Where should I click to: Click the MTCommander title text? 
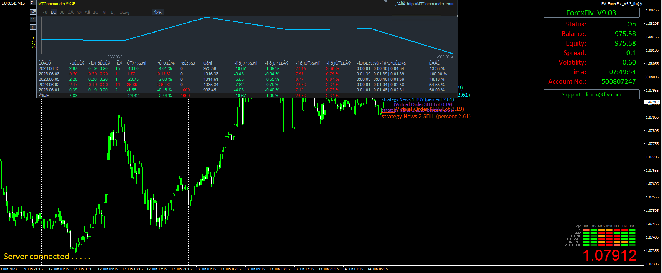click(x=57, y=4)
